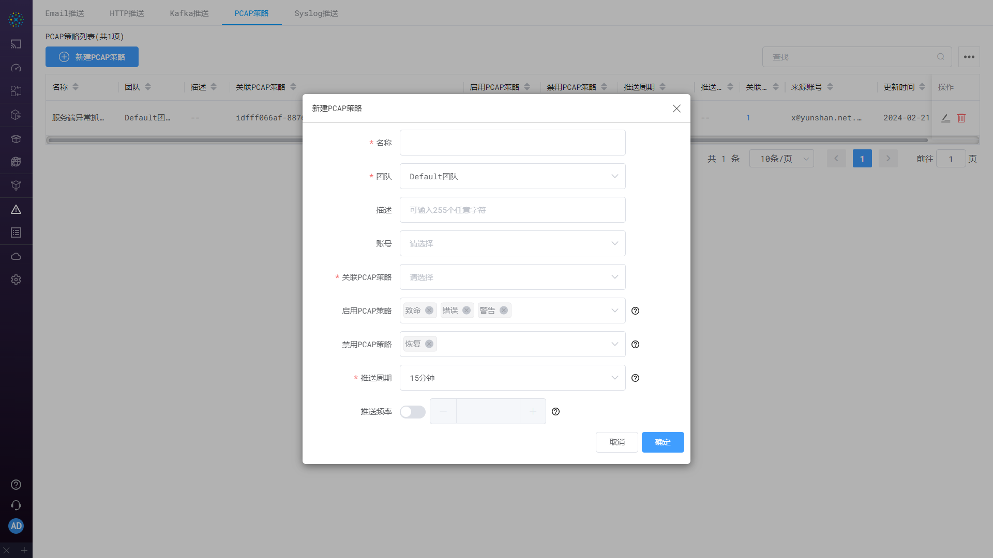Select the globe network icon in sidebar

coord(16,162)
